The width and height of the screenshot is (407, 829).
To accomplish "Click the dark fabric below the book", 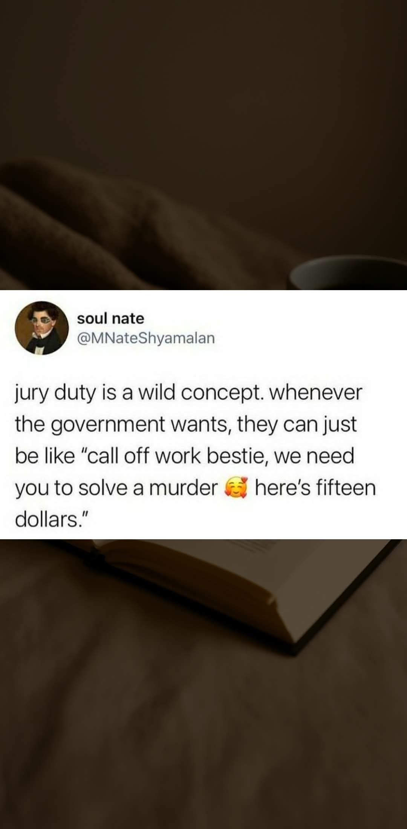I will (x=203, y=735).
